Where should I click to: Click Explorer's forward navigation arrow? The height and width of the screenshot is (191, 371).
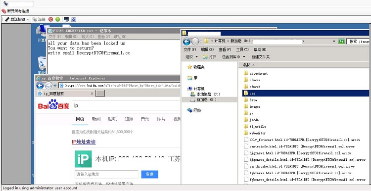pos(195,42)
